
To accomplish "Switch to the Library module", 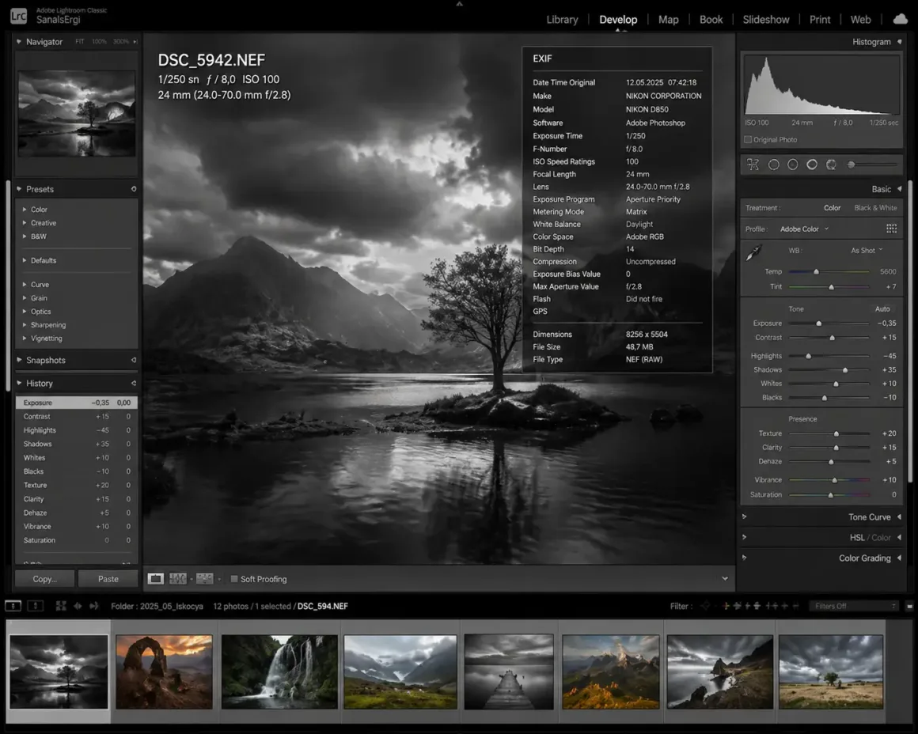I will [562, 20].
